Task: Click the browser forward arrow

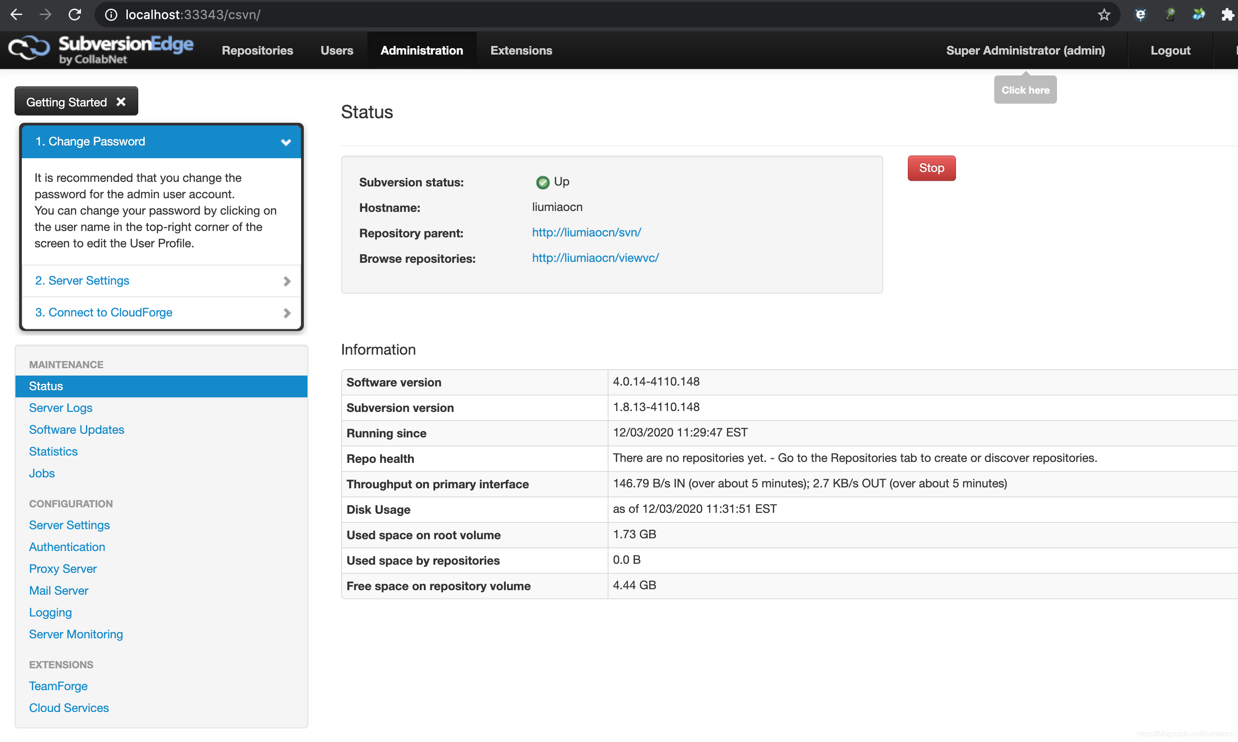Action: pyautogui.click(x=45, y=15)
